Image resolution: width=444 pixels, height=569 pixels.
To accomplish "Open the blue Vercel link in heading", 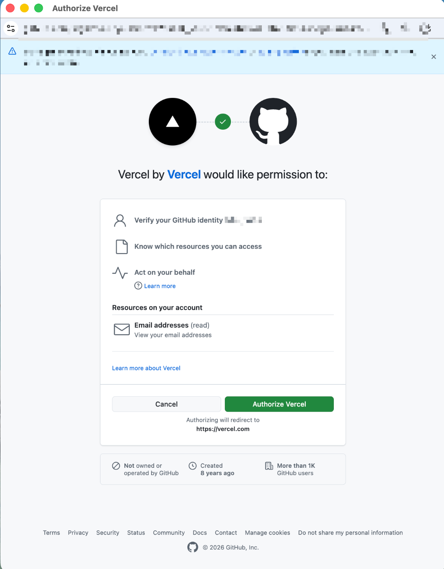I will [x=184, y=174].
